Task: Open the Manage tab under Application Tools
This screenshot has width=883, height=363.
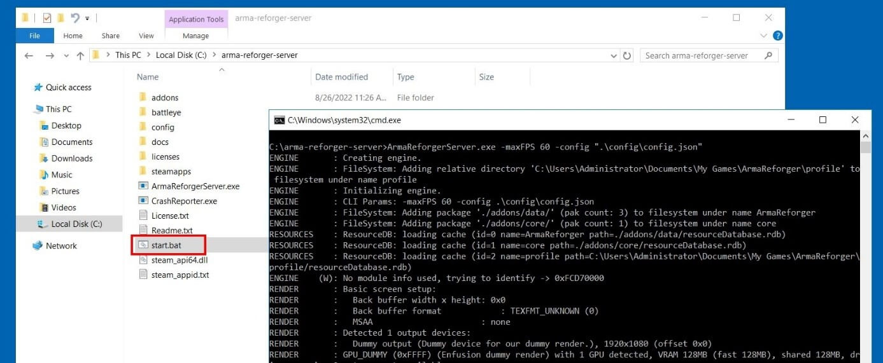Action: [195, 36]
